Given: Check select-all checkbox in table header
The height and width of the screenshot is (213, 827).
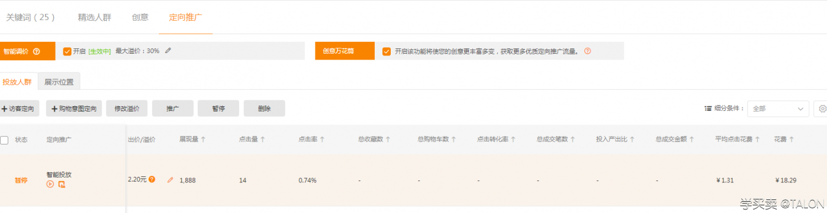Looking at the screenshot, I should click(4, 140).
